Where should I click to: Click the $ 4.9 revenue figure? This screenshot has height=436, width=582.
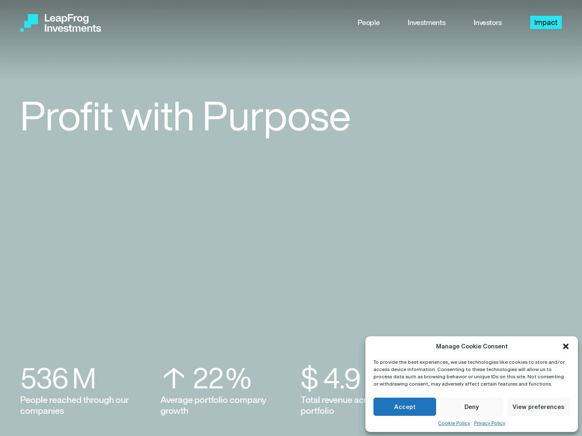[330, 379]
